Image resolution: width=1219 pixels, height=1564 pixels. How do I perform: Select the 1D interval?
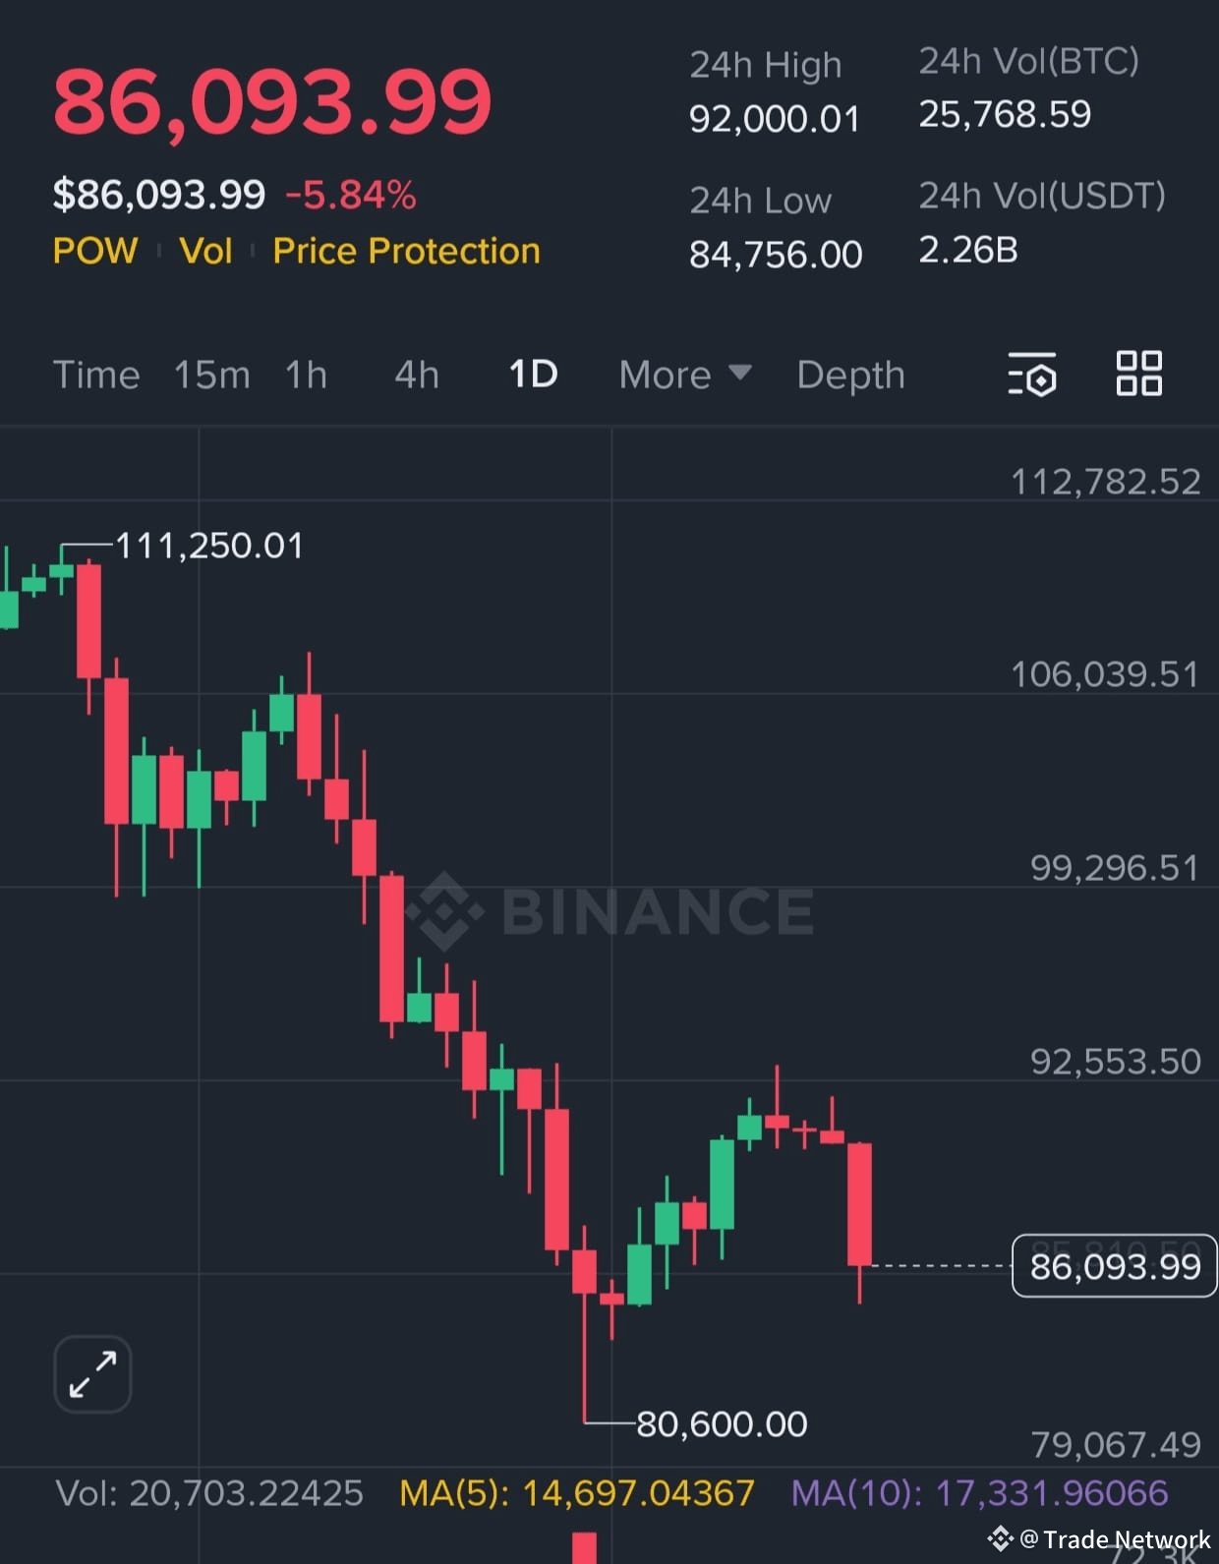[533, 374]
